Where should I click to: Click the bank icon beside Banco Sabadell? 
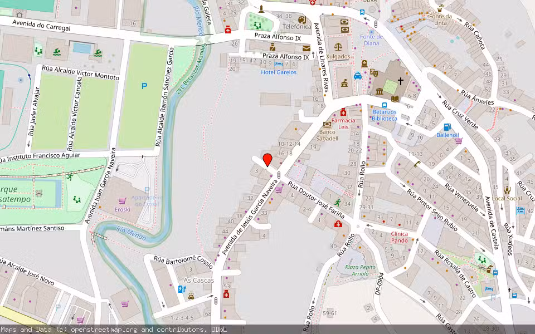[x=327, y=125]
